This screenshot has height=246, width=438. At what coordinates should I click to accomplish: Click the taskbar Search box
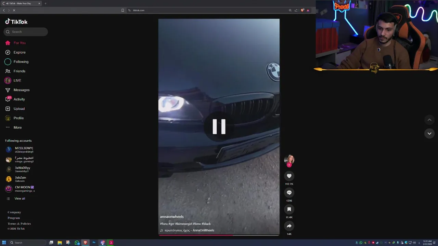click(27, 243)
